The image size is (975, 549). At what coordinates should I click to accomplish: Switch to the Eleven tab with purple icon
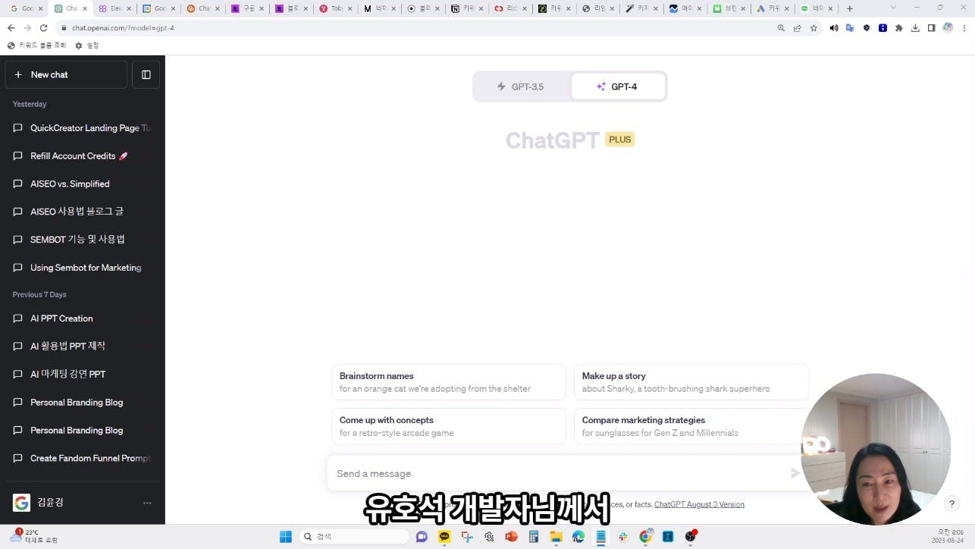click(116, 8)
